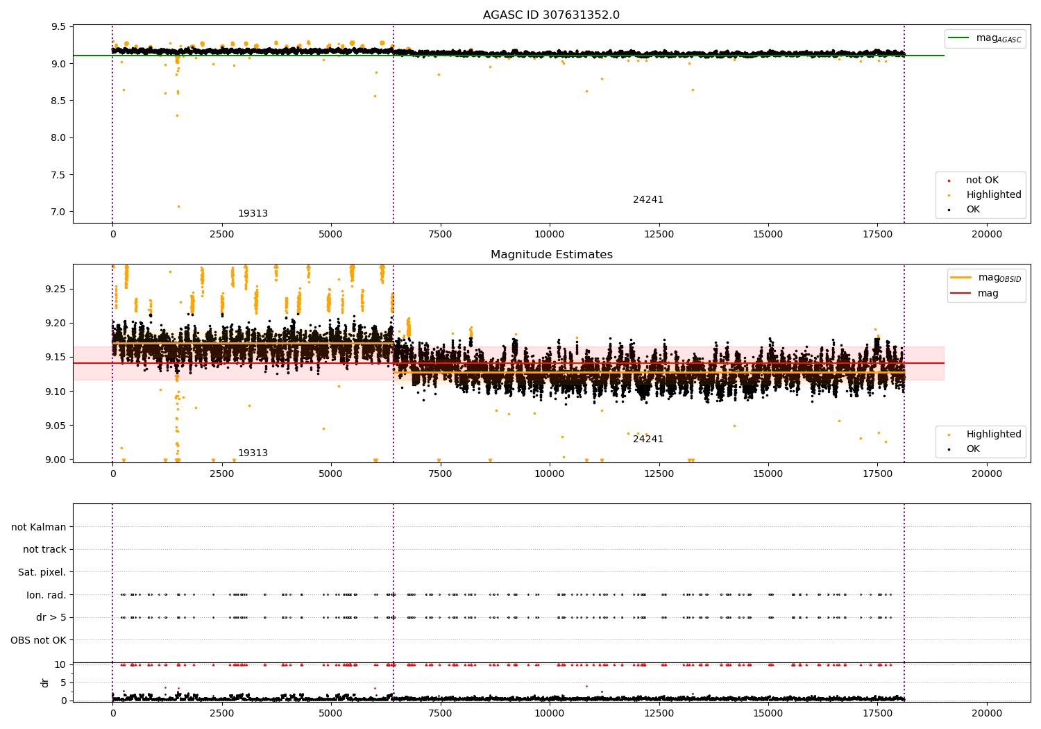This screenshot has height=729, width=1041.
Task: Click the green mag AGASC legend line
Action: tap(959, 38)
